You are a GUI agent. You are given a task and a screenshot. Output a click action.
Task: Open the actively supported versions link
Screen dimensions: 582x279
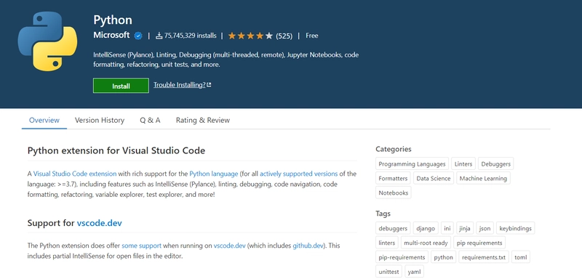click(x=298, y=174)
